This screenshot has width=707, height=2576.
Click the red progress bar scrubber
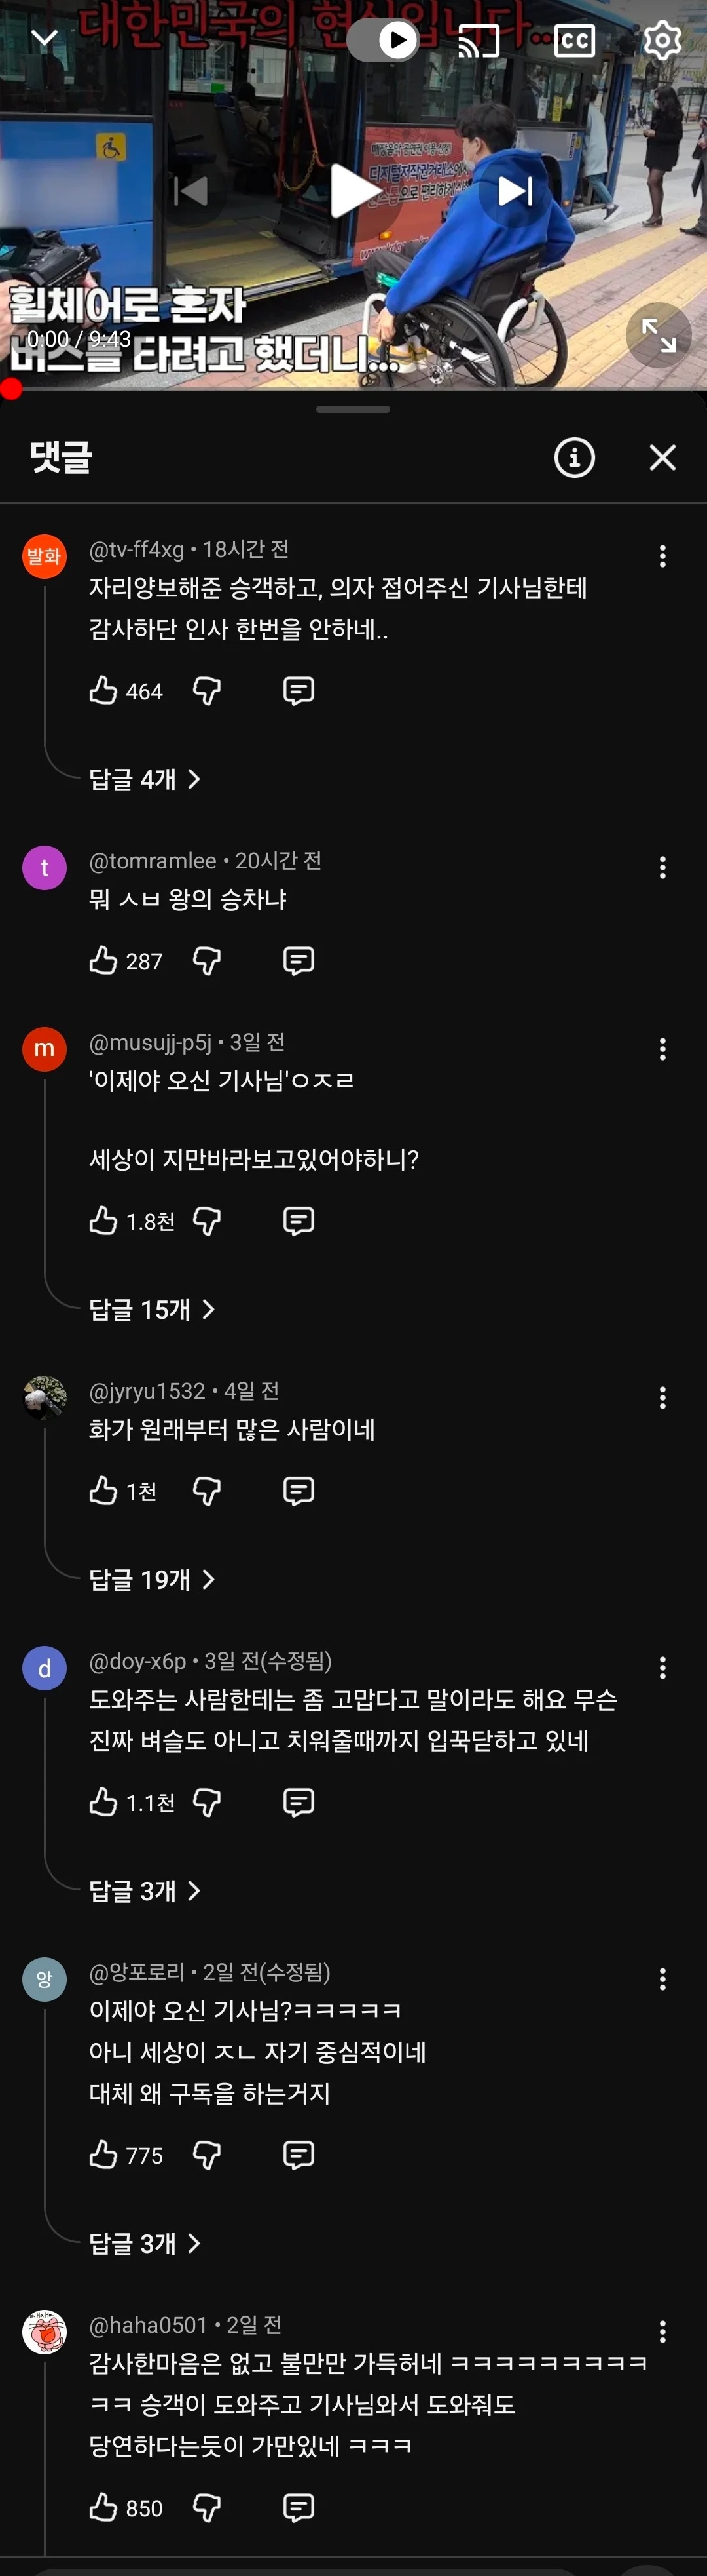[11, 389]
